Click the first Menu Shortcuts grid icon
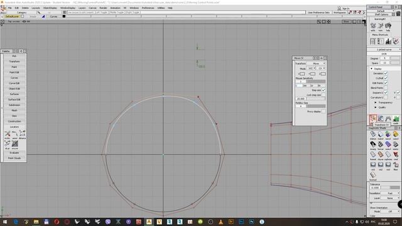Screen dimensions: 402x226 tap(372, 41)
